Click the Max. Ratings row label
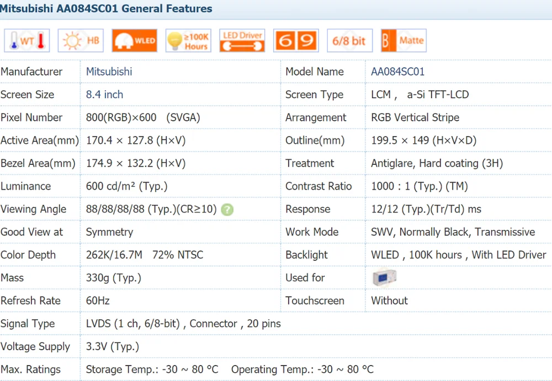Viewport: 552px width, 381px height. 30,369
